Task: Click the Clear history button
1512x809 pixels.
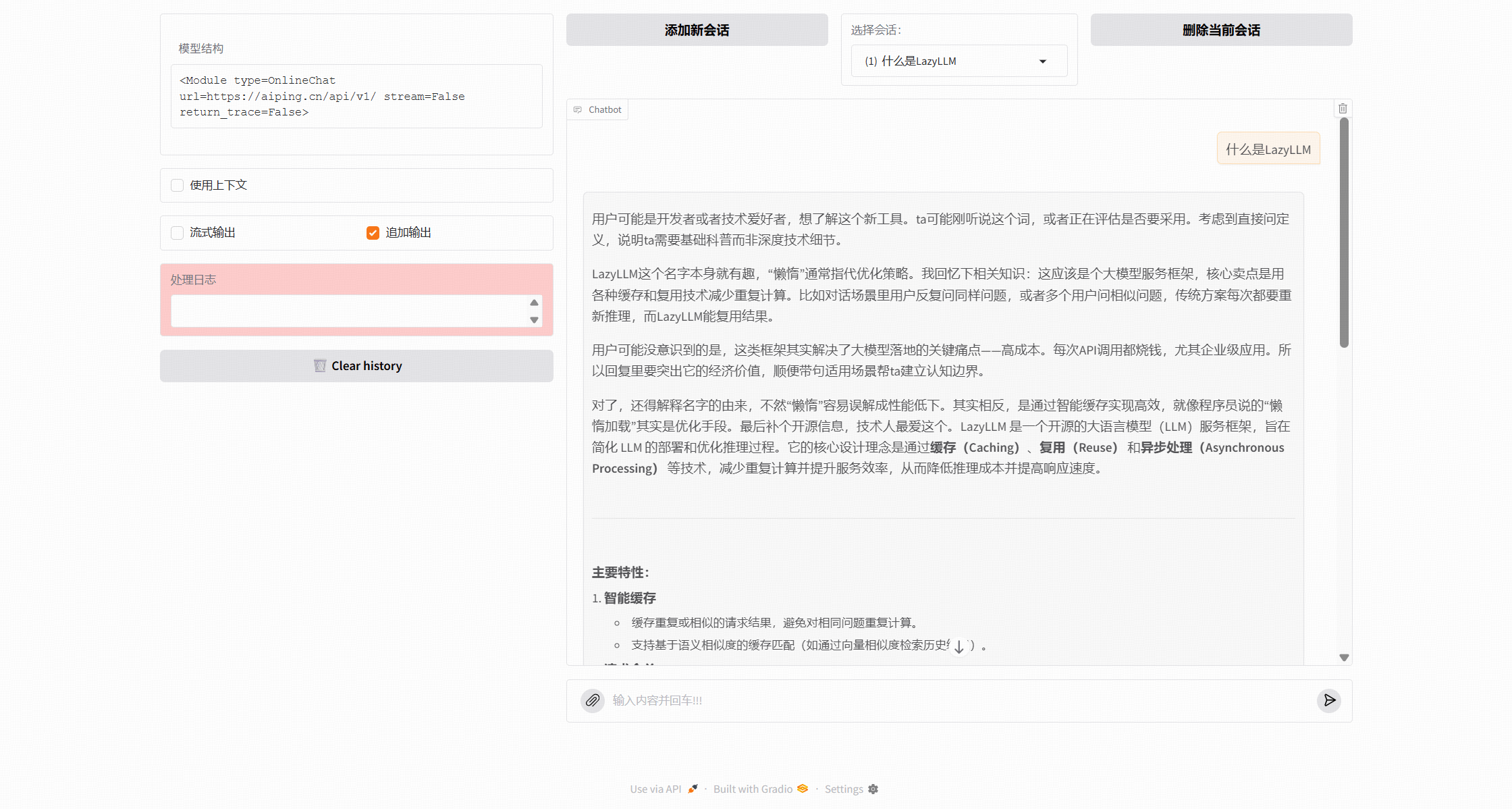Action: click(x=356, y=365)
